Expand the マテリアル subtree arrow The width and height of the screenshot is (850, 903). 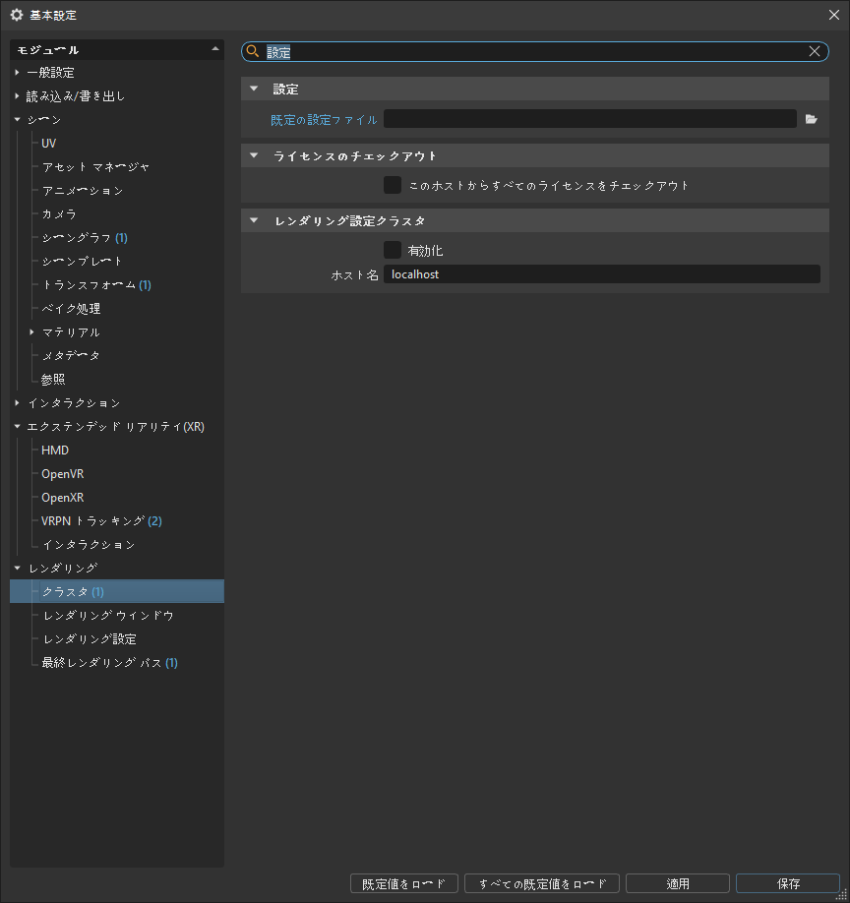coord(31,332)
